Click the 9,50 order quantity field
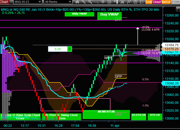Image resolution: width=180 pixels, height=130 pixels. click(58, 49)
